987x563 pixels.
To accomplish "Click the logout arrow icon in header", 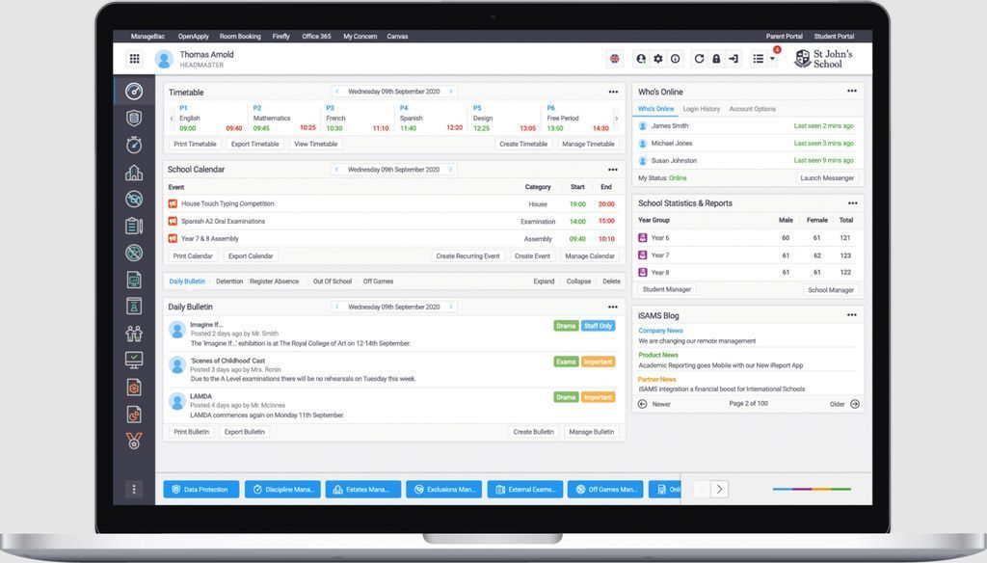I will (x=734, y=59).
